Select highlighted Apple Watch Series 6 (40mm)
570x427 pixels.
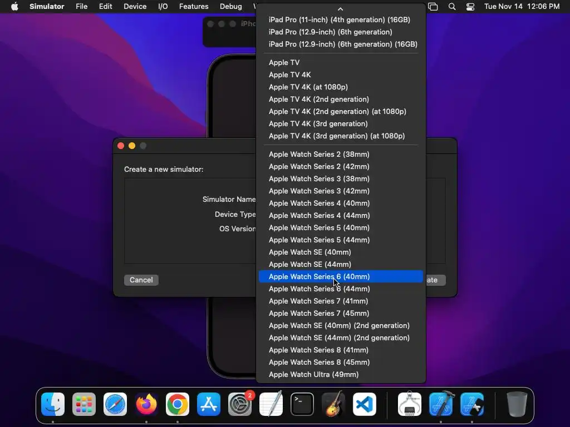pyautogui.click(x=341, y=277)
